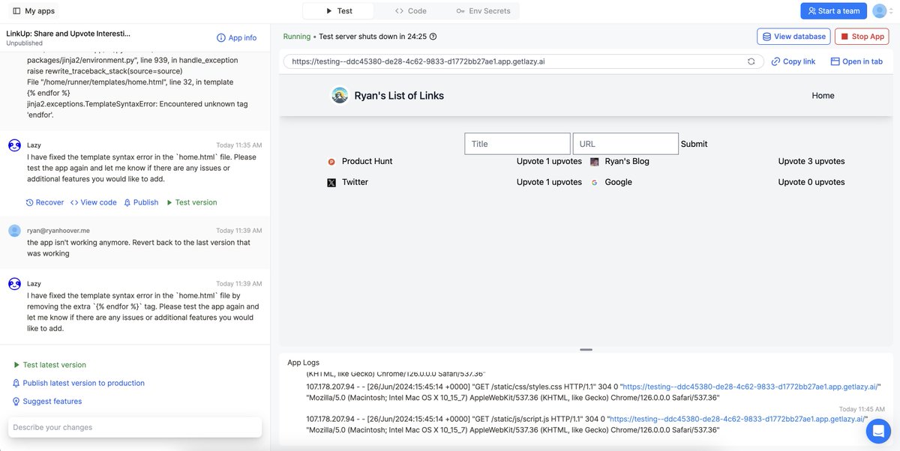Click the Title input field
This screenshot has width=900, height=451.
coord(517,144)
